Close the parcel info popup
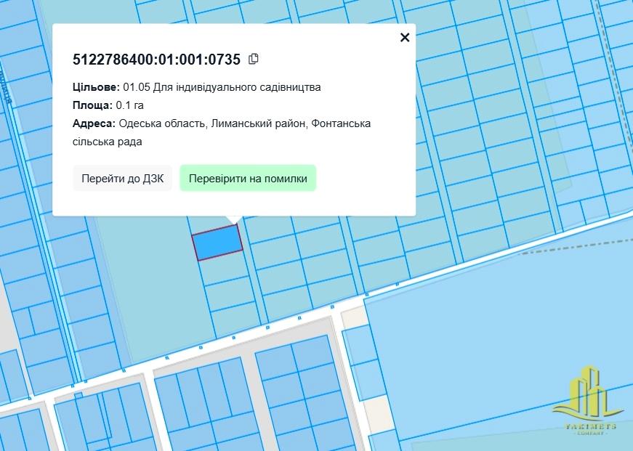This screenshot has width=633, height=451. [405, 38]
